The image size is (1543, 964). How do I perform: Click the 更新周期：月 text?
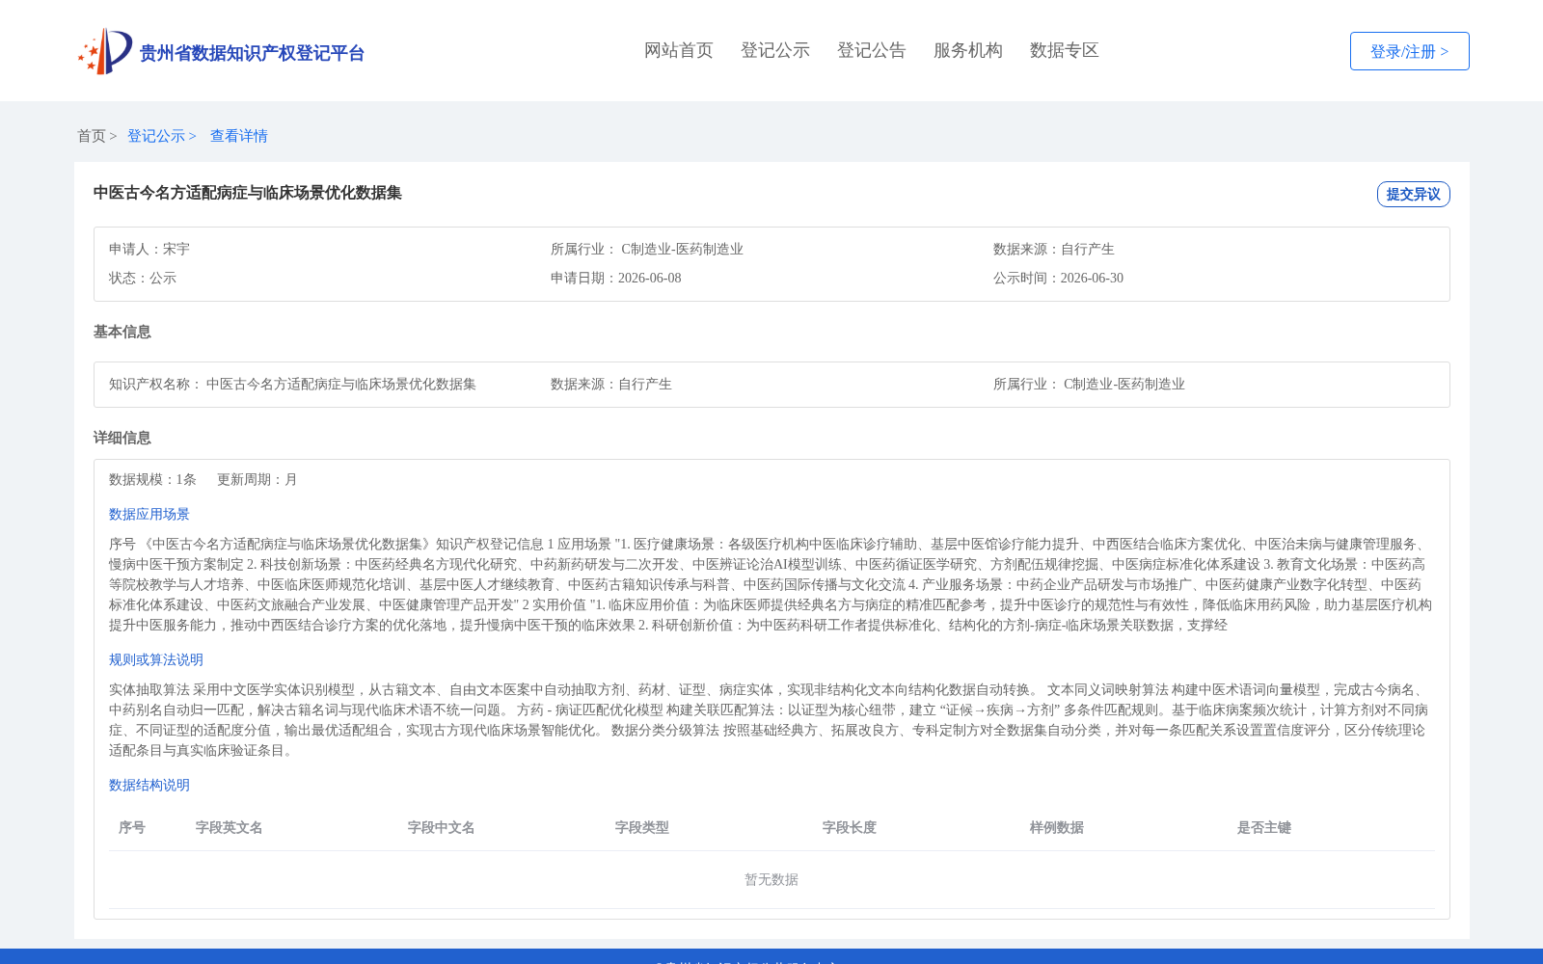pos(257,479)
